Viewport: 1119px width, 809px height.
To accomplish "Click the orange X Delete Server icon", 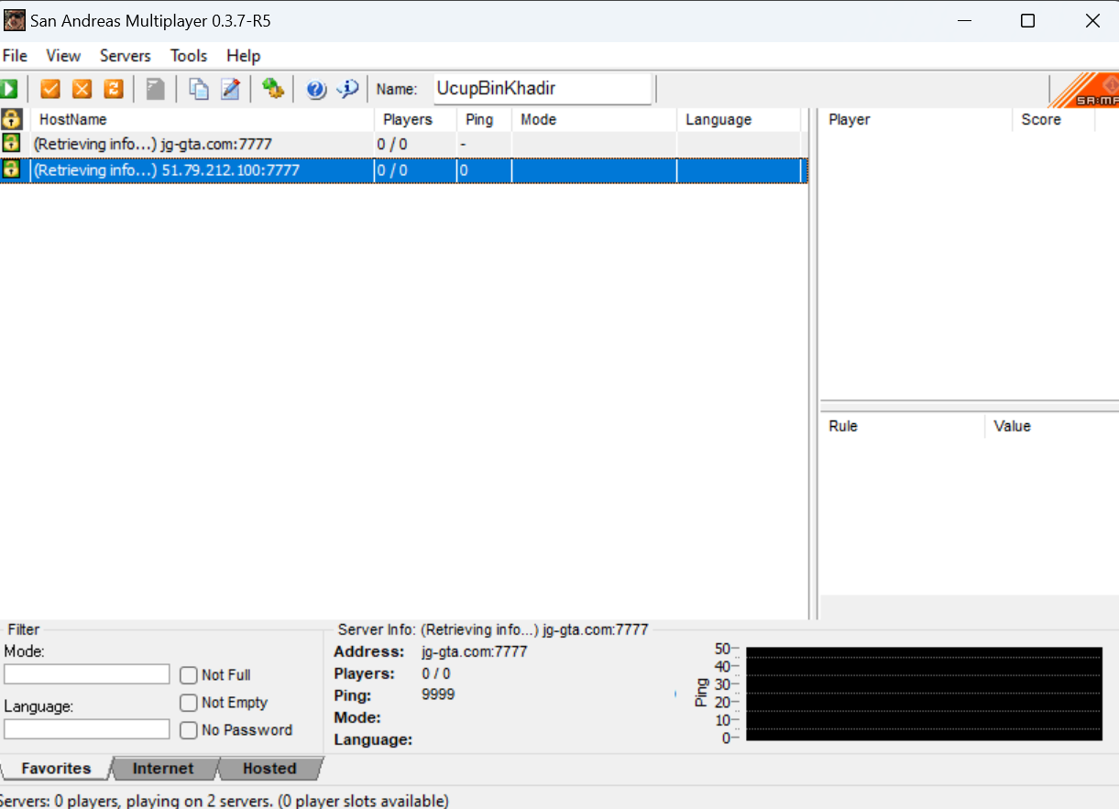I will pos(82,89).
